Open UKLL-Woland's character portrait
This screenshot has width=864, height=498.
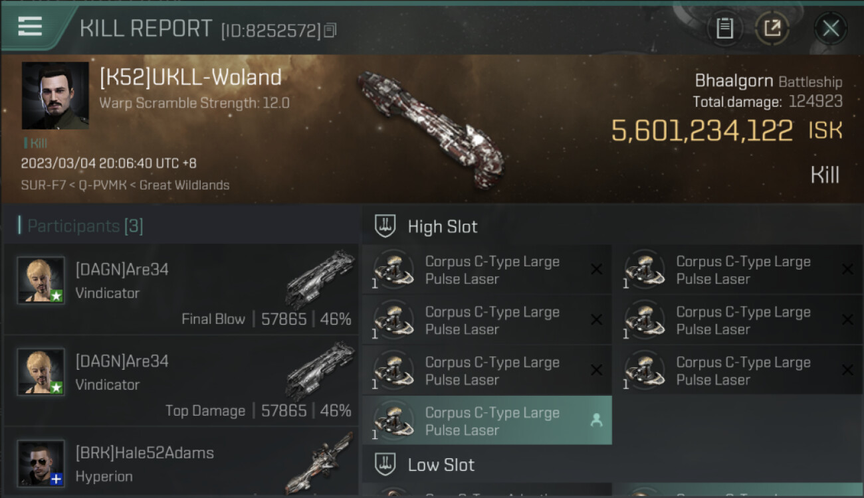click(55, 96)
